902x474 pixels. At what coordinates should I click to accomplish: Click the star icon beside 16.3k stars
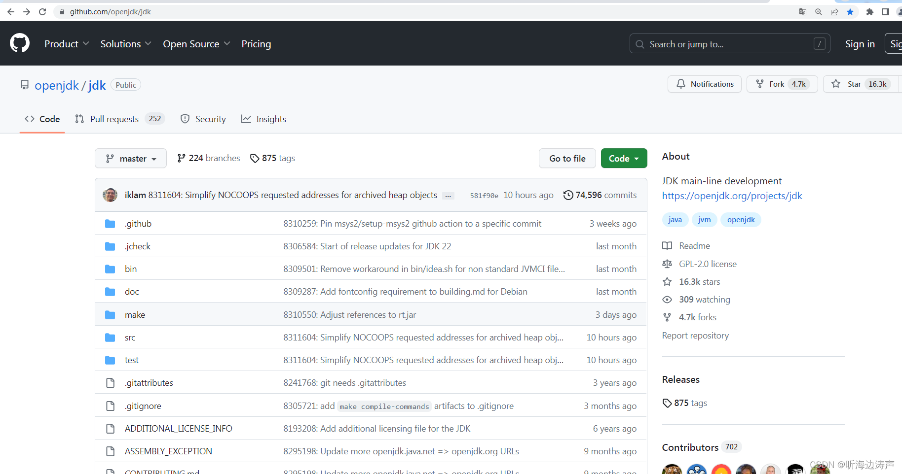(x=667, y=282)
